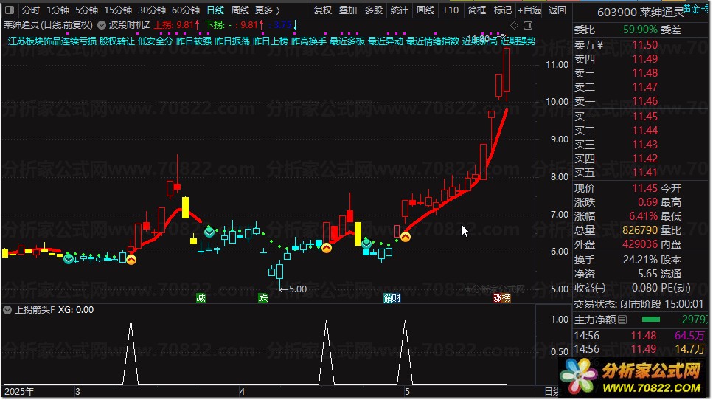
Task: Click the 标记 mark button
Action: tap(502, 10)
